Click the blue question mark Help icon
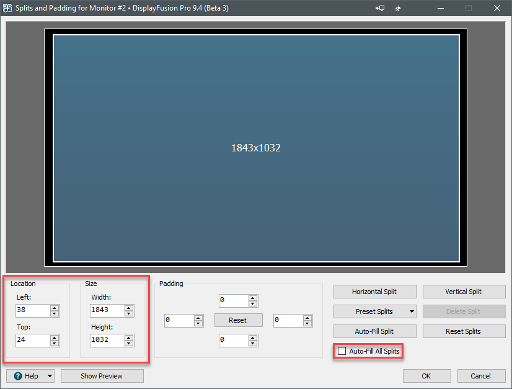The image size is (512, 389). point(18,376)
